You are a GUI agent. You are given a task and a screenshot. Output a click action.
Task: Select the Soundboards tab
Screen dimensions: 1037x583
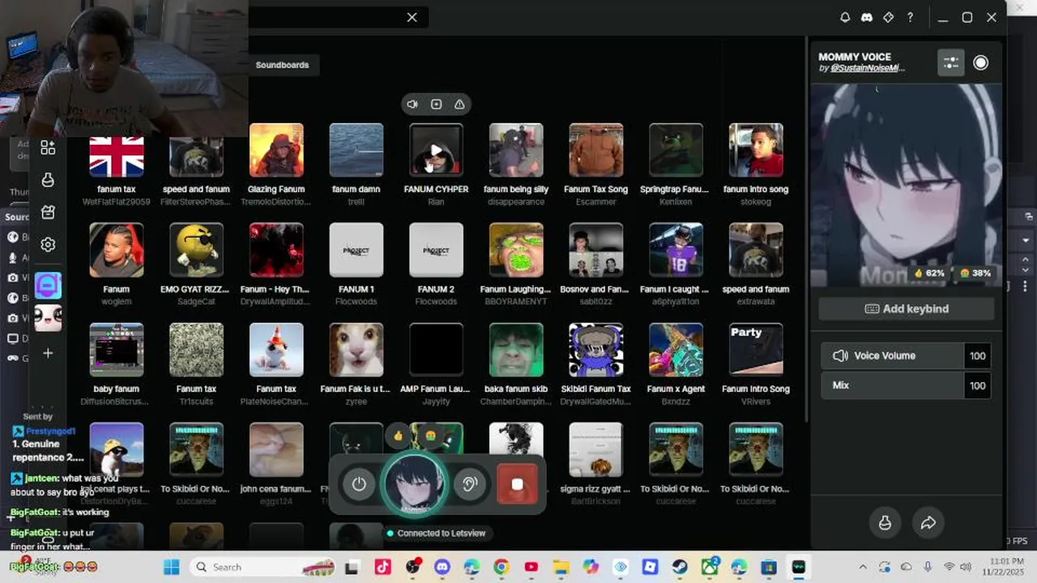[282, 65]
